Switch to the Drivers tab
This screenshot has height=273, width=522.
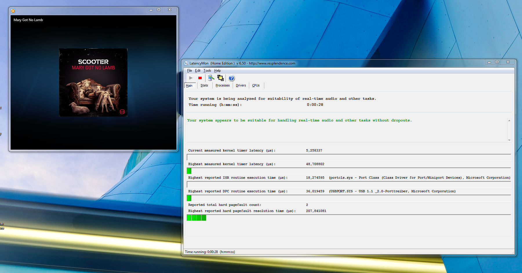coord(241,86)
